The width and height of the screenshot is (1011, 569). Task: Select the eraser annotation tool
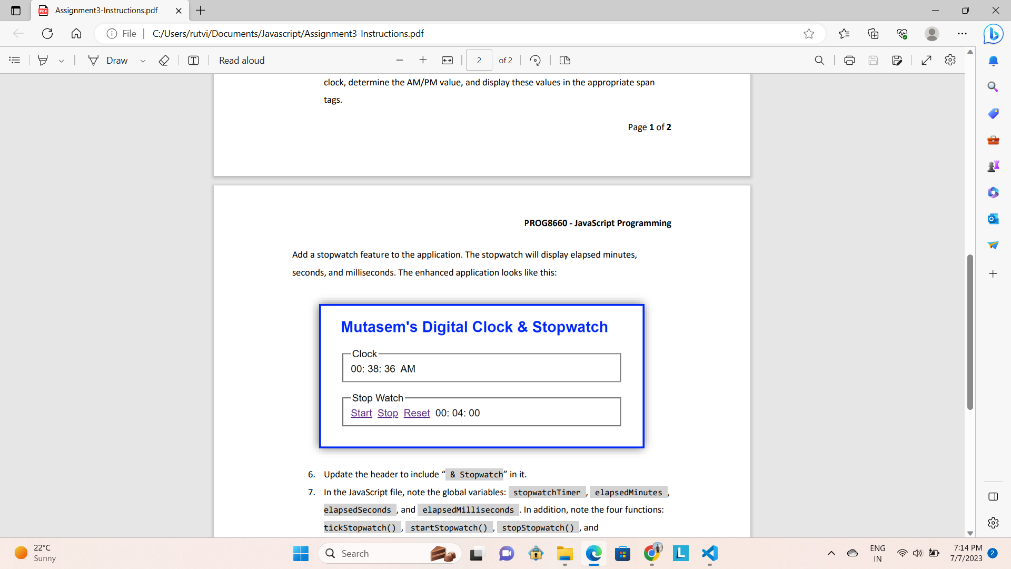(164, 60)
